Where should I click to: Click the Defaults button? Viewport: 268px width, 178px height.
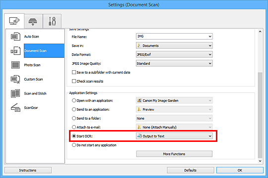coord(191,170)
